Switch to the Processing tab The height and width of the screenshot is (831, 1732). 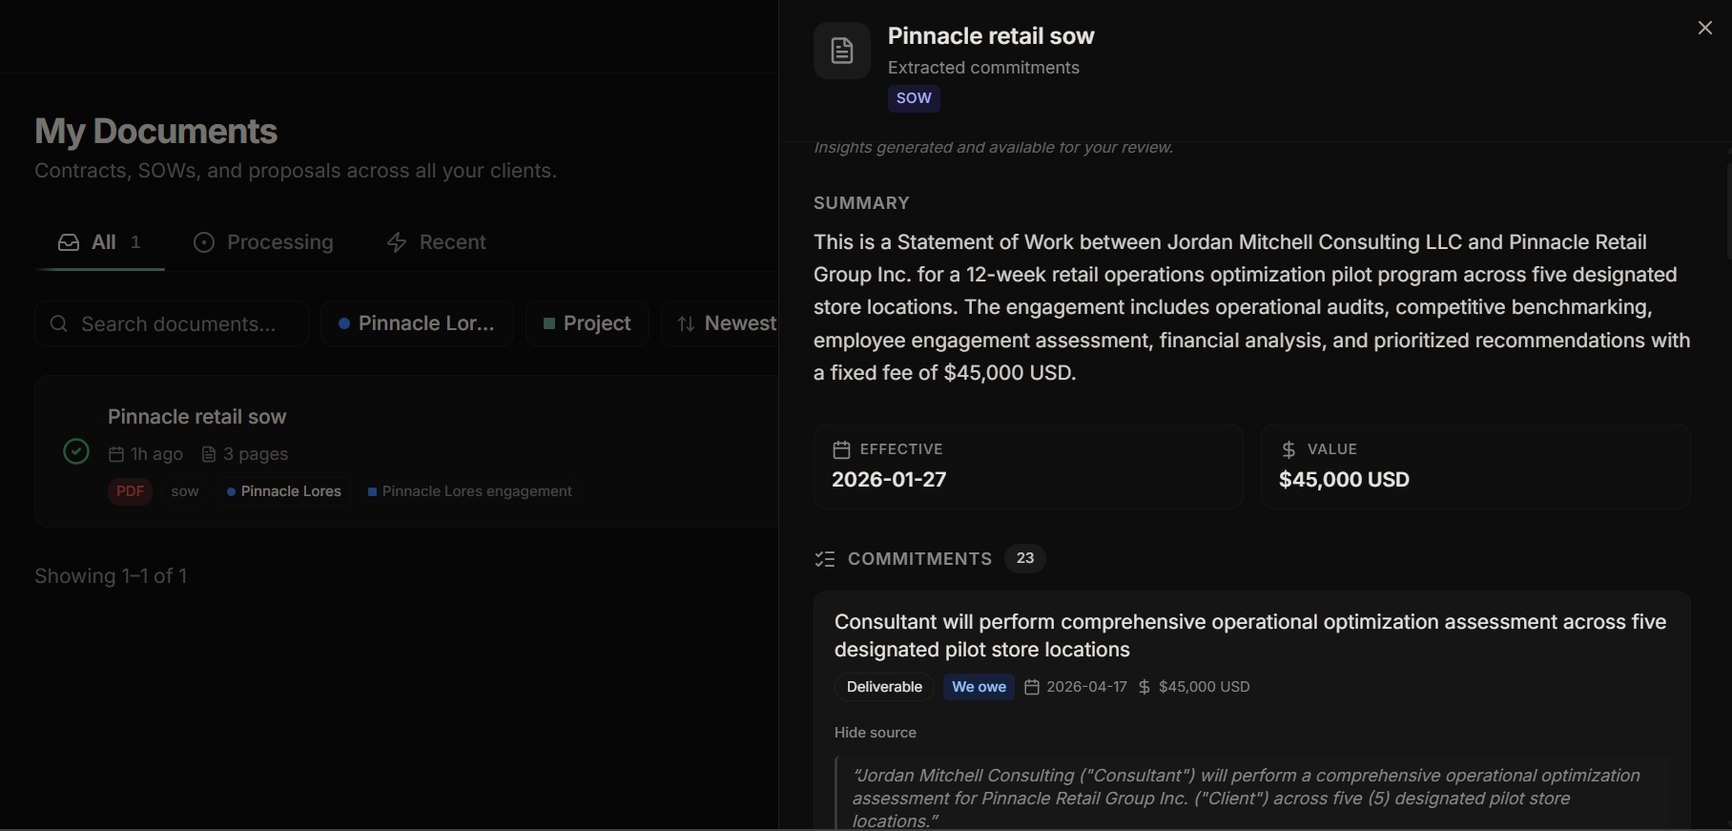(x=263, y=242)
